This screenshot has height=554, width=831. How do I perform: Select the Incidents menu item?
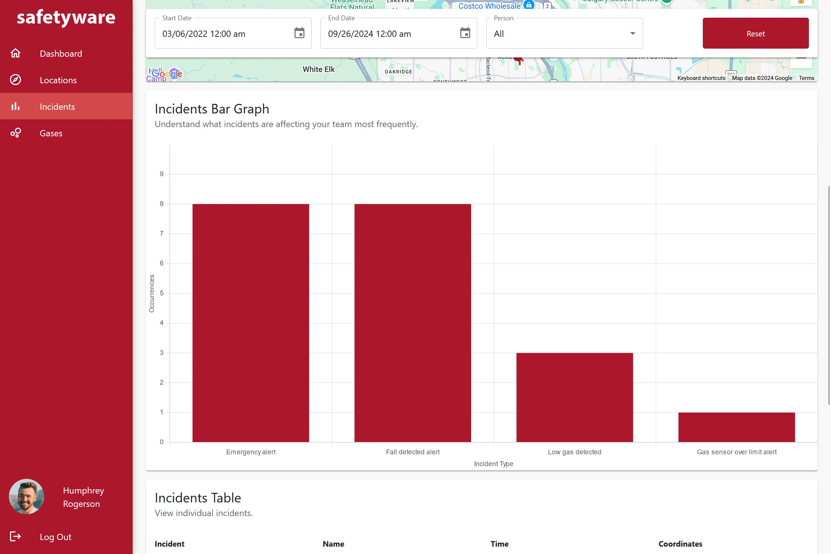[x=66, y=106]
